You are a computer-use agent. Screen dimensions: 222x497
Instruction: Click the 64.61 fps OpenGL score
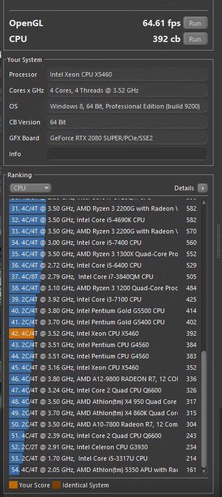[161, 23]
